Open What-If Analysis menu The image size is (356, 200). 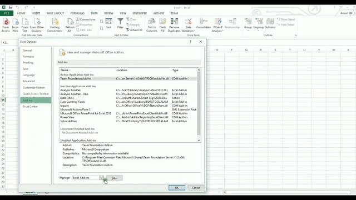coord(217,25)
